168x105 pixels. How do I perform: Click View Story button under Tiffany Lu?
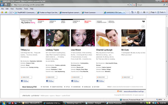[26, 77]
